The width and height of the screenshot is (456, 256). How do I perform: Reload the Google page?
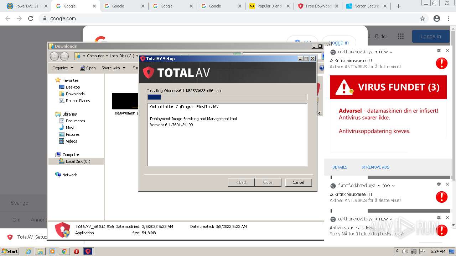(31, 18)
